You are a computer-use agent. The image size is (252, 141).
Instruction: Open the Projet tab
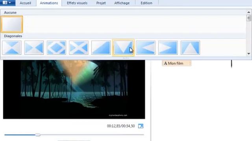(x=101, y=3)
